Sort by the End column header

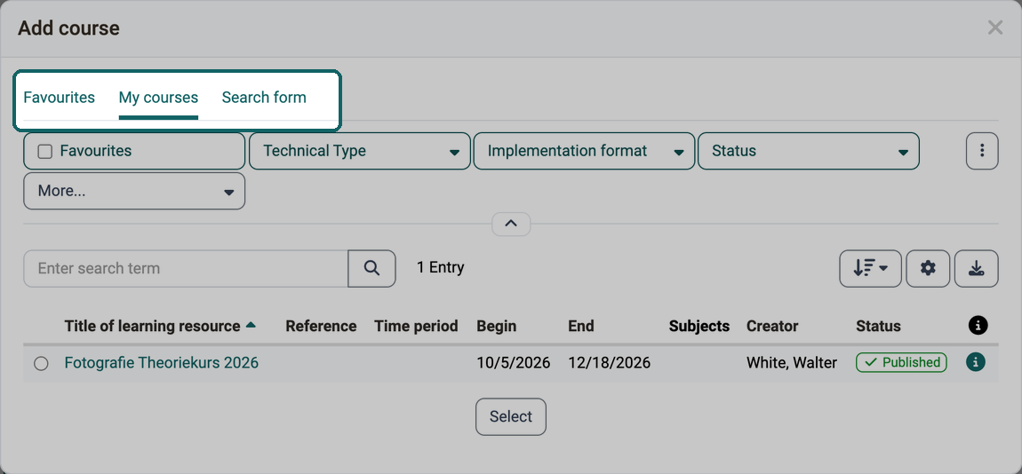coord(580,326)
